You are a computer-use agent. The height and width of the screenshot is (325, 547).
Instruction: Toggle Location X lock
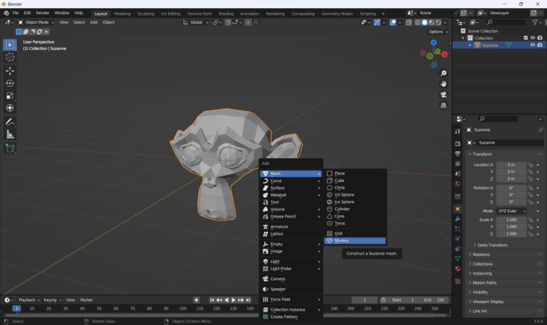coord(531,165)
